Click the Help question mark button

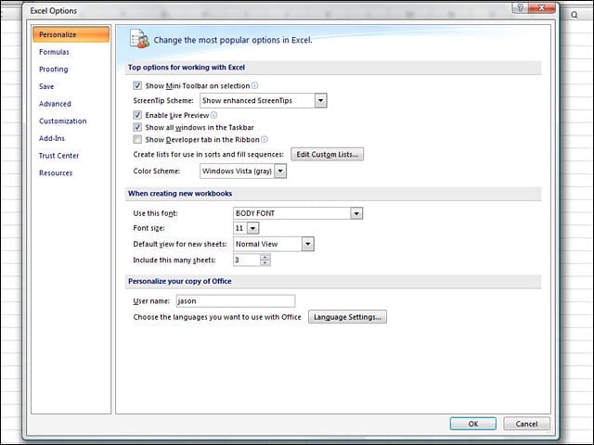[520, 7]
